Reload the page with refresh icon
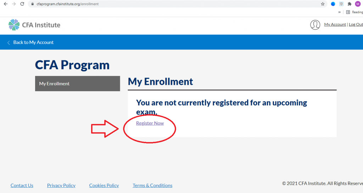This screenshot has width=363, height=193. [22, 4]
